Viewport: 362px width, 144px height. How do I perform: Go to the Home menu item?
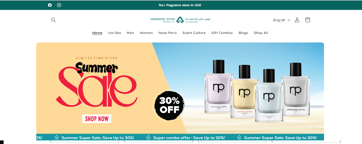(97, 33)
